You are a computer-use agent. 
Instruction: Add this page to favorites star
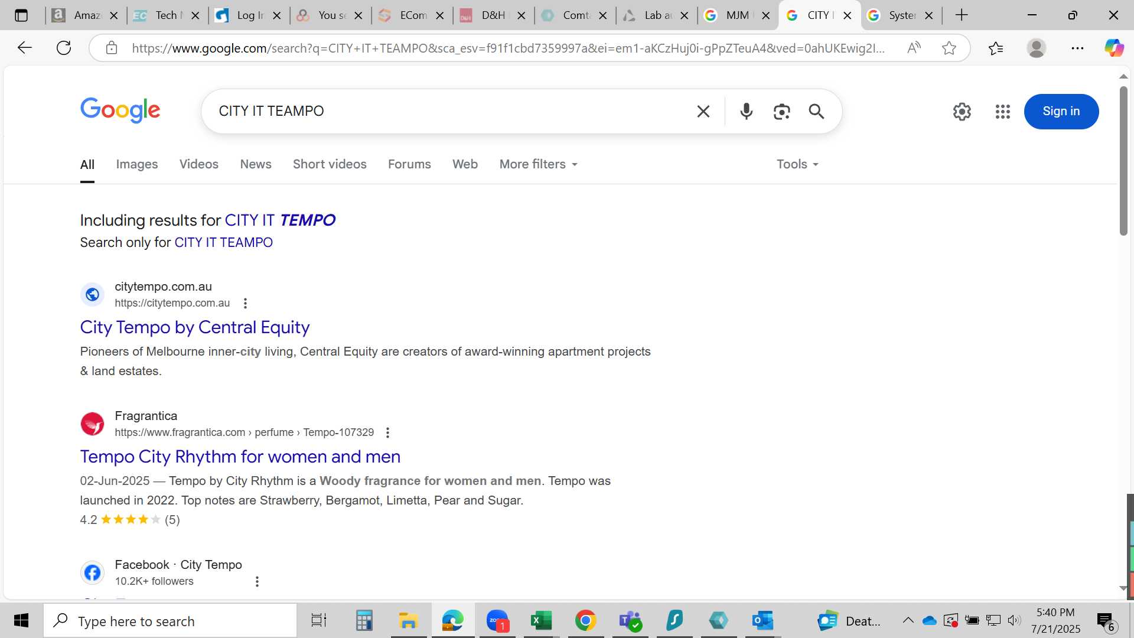tap(949, 48)
